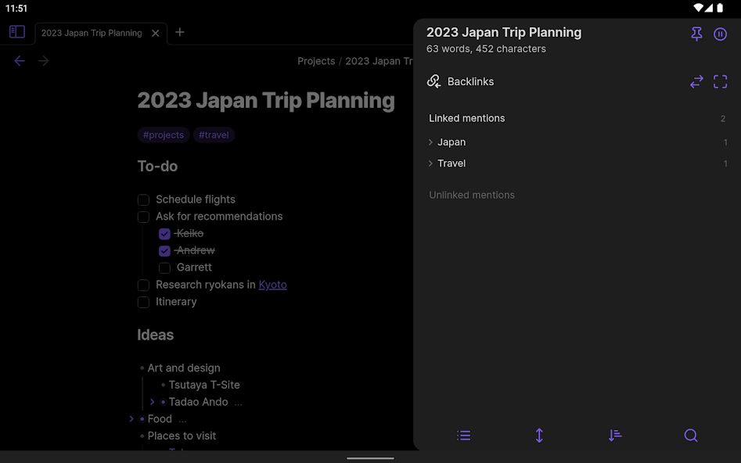Toggle the left sidebar icon
The image size is (741, 463).
(17, 32)
